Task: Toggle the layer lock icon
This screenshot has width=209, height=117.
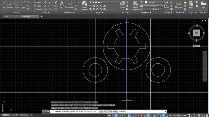Action: point(96,2)
